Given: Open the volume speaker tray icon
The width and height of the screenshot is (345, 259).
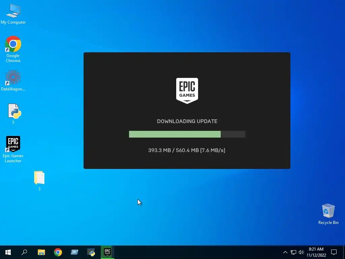Looking at the screenshot, I should coord(301,252).
